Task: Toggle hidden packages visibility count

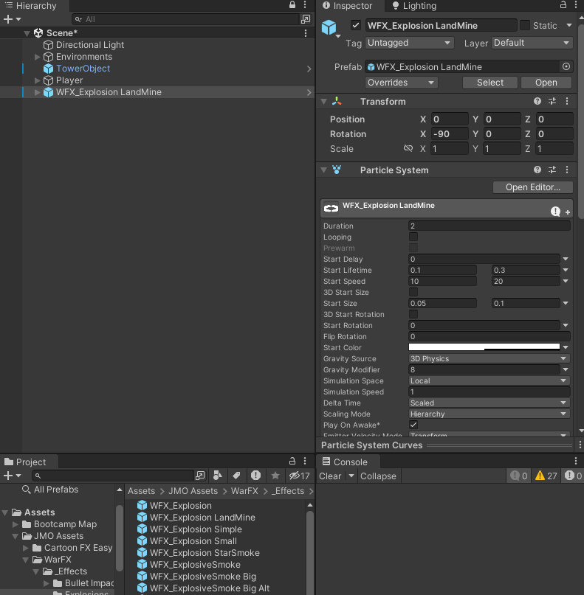Action: pyautogui.click(x=300, y=476)
